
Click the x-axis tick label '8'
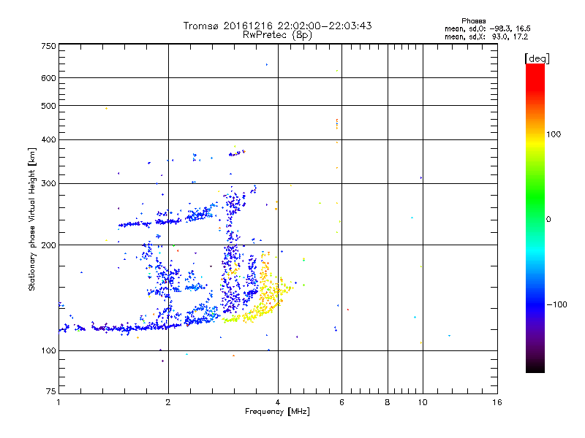coord(388,402)
